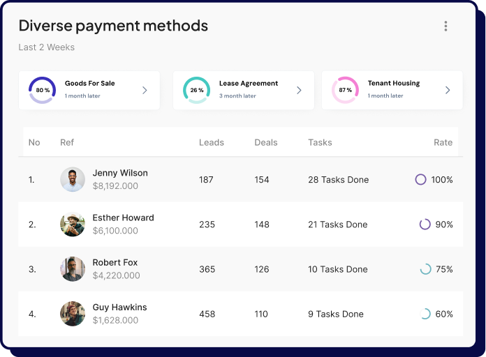This screenshot has width=486, height=357.
Task: Expand Lease Agreement chevron arrow
Action: tap(299, 90)
